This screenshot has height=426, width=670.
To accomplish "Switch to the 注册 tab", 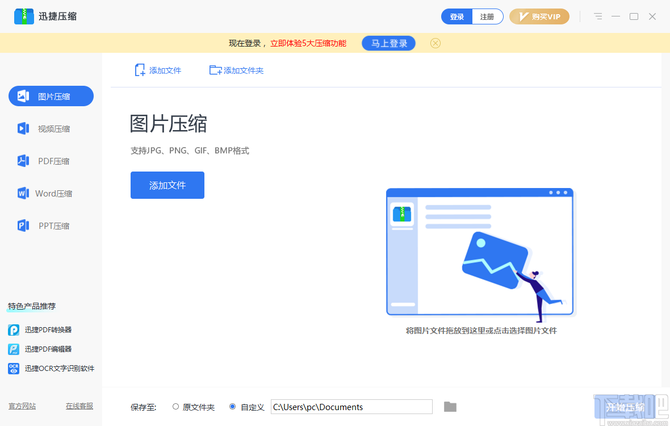I will click(487, 16).
